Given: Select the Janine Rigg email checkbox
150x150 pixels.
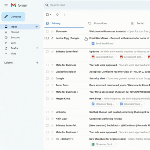Looking at the screenshot, I should pos(47,38).
